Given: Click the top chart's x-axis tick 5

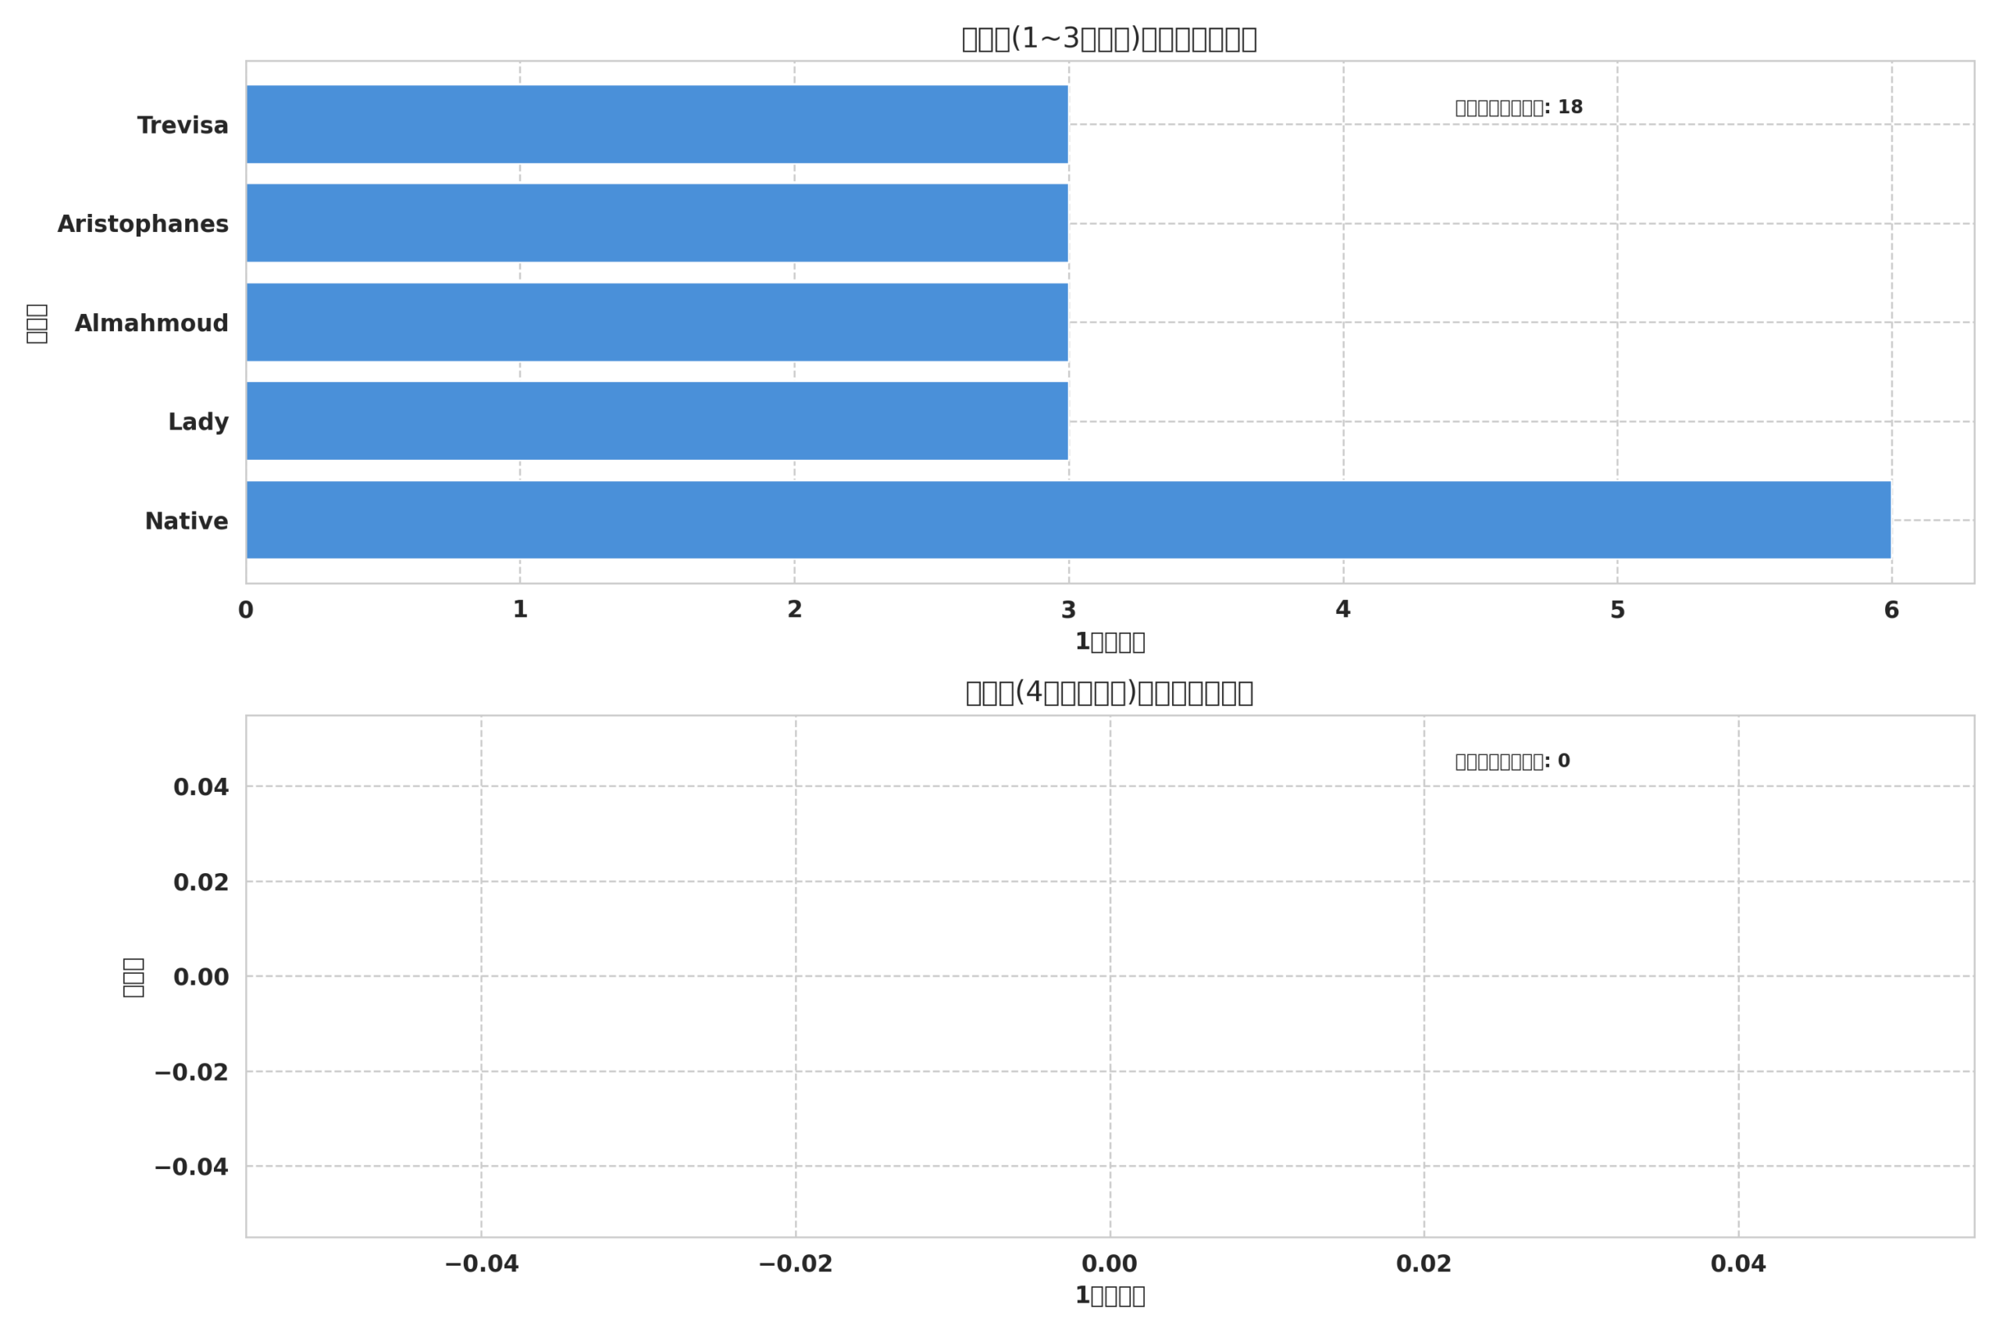Looking at the screenshot, I should (1617, 611).
